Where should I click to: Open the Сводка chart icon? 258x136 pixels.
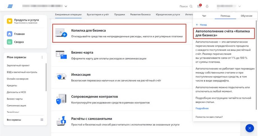pos(10,42)
